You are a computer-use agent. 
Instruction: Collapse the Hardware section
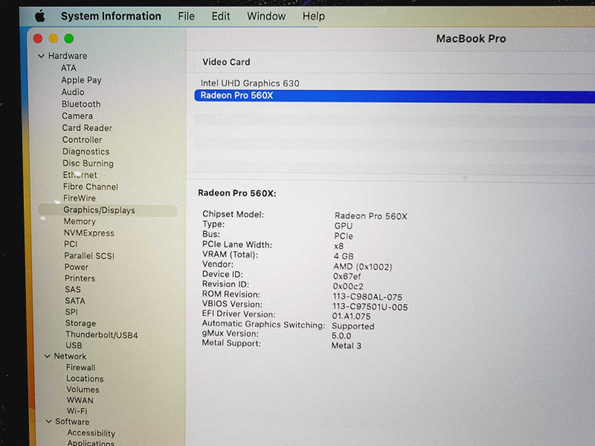[x=42, y=56]
